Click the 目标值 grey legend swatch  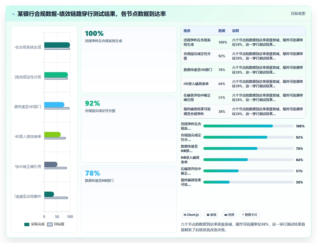(x=50, y=224)
